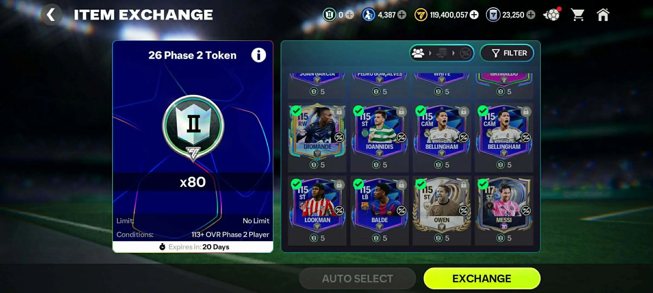This screenshot has width=653, height=293.
Task: Deselect the Messi card checkmark
Action: tap(483, 184)
